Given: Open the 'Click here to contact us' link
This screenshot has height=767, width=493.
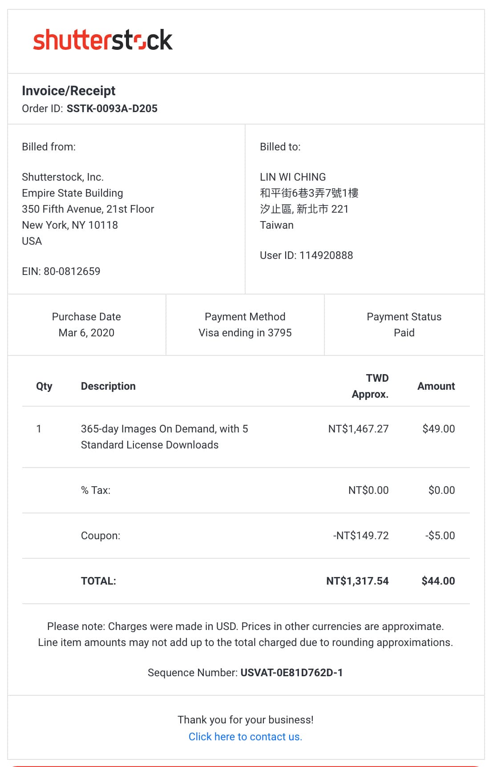Looking at the screenshot, I should (245, 737).
